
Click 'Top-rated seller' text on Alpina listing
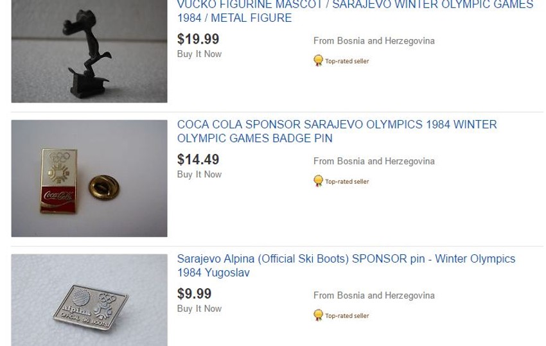pos(347,316)
